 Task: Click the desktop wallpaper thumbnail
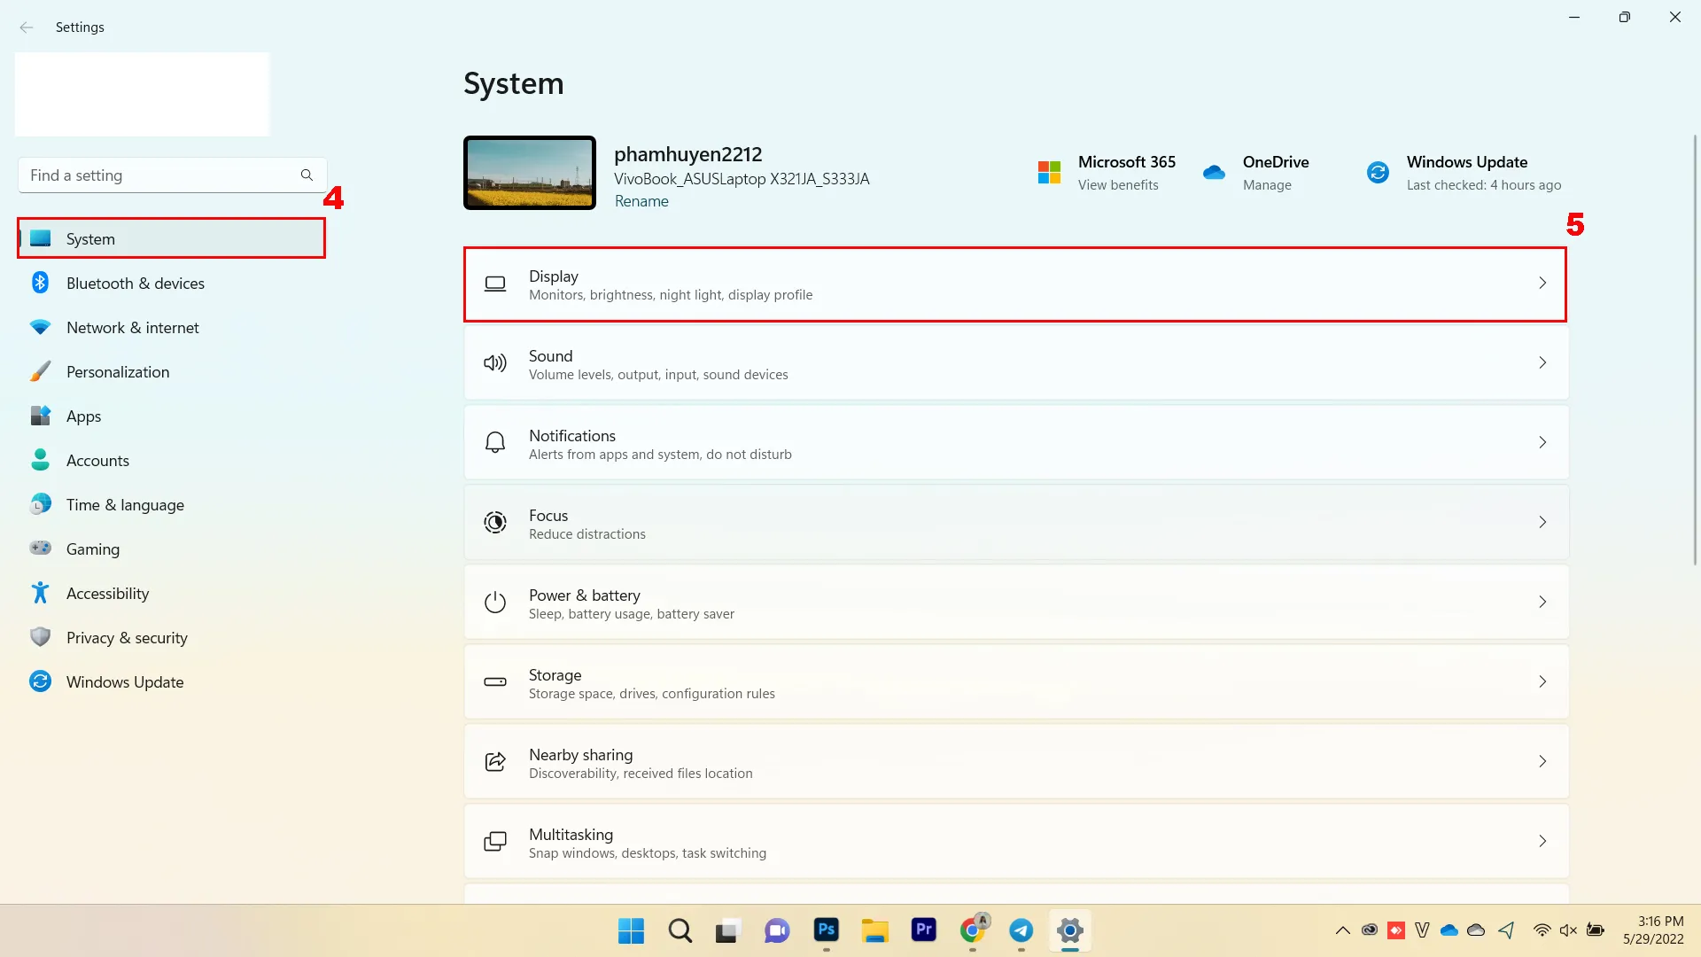(530, 173)
